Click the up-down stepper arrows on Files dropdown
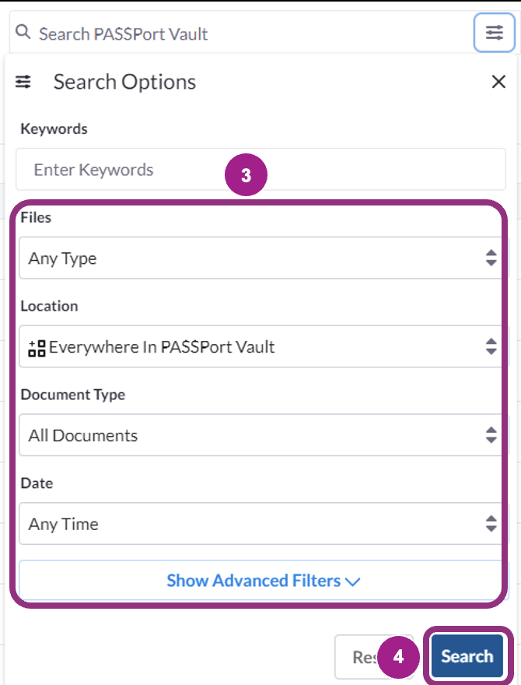 491,258
